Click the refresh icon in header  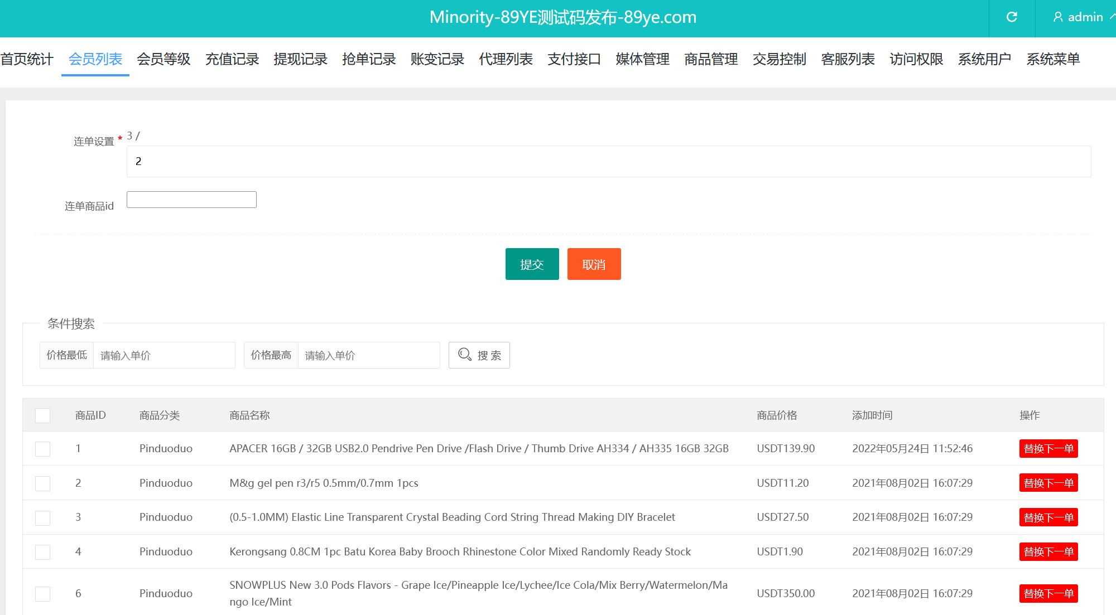click(x=1012, y=17)
